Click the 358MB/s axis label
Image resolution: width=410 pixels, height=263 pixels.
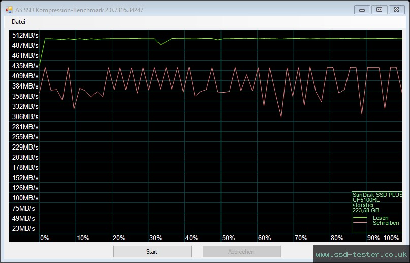pyautogui.click(x=25, y=97)
